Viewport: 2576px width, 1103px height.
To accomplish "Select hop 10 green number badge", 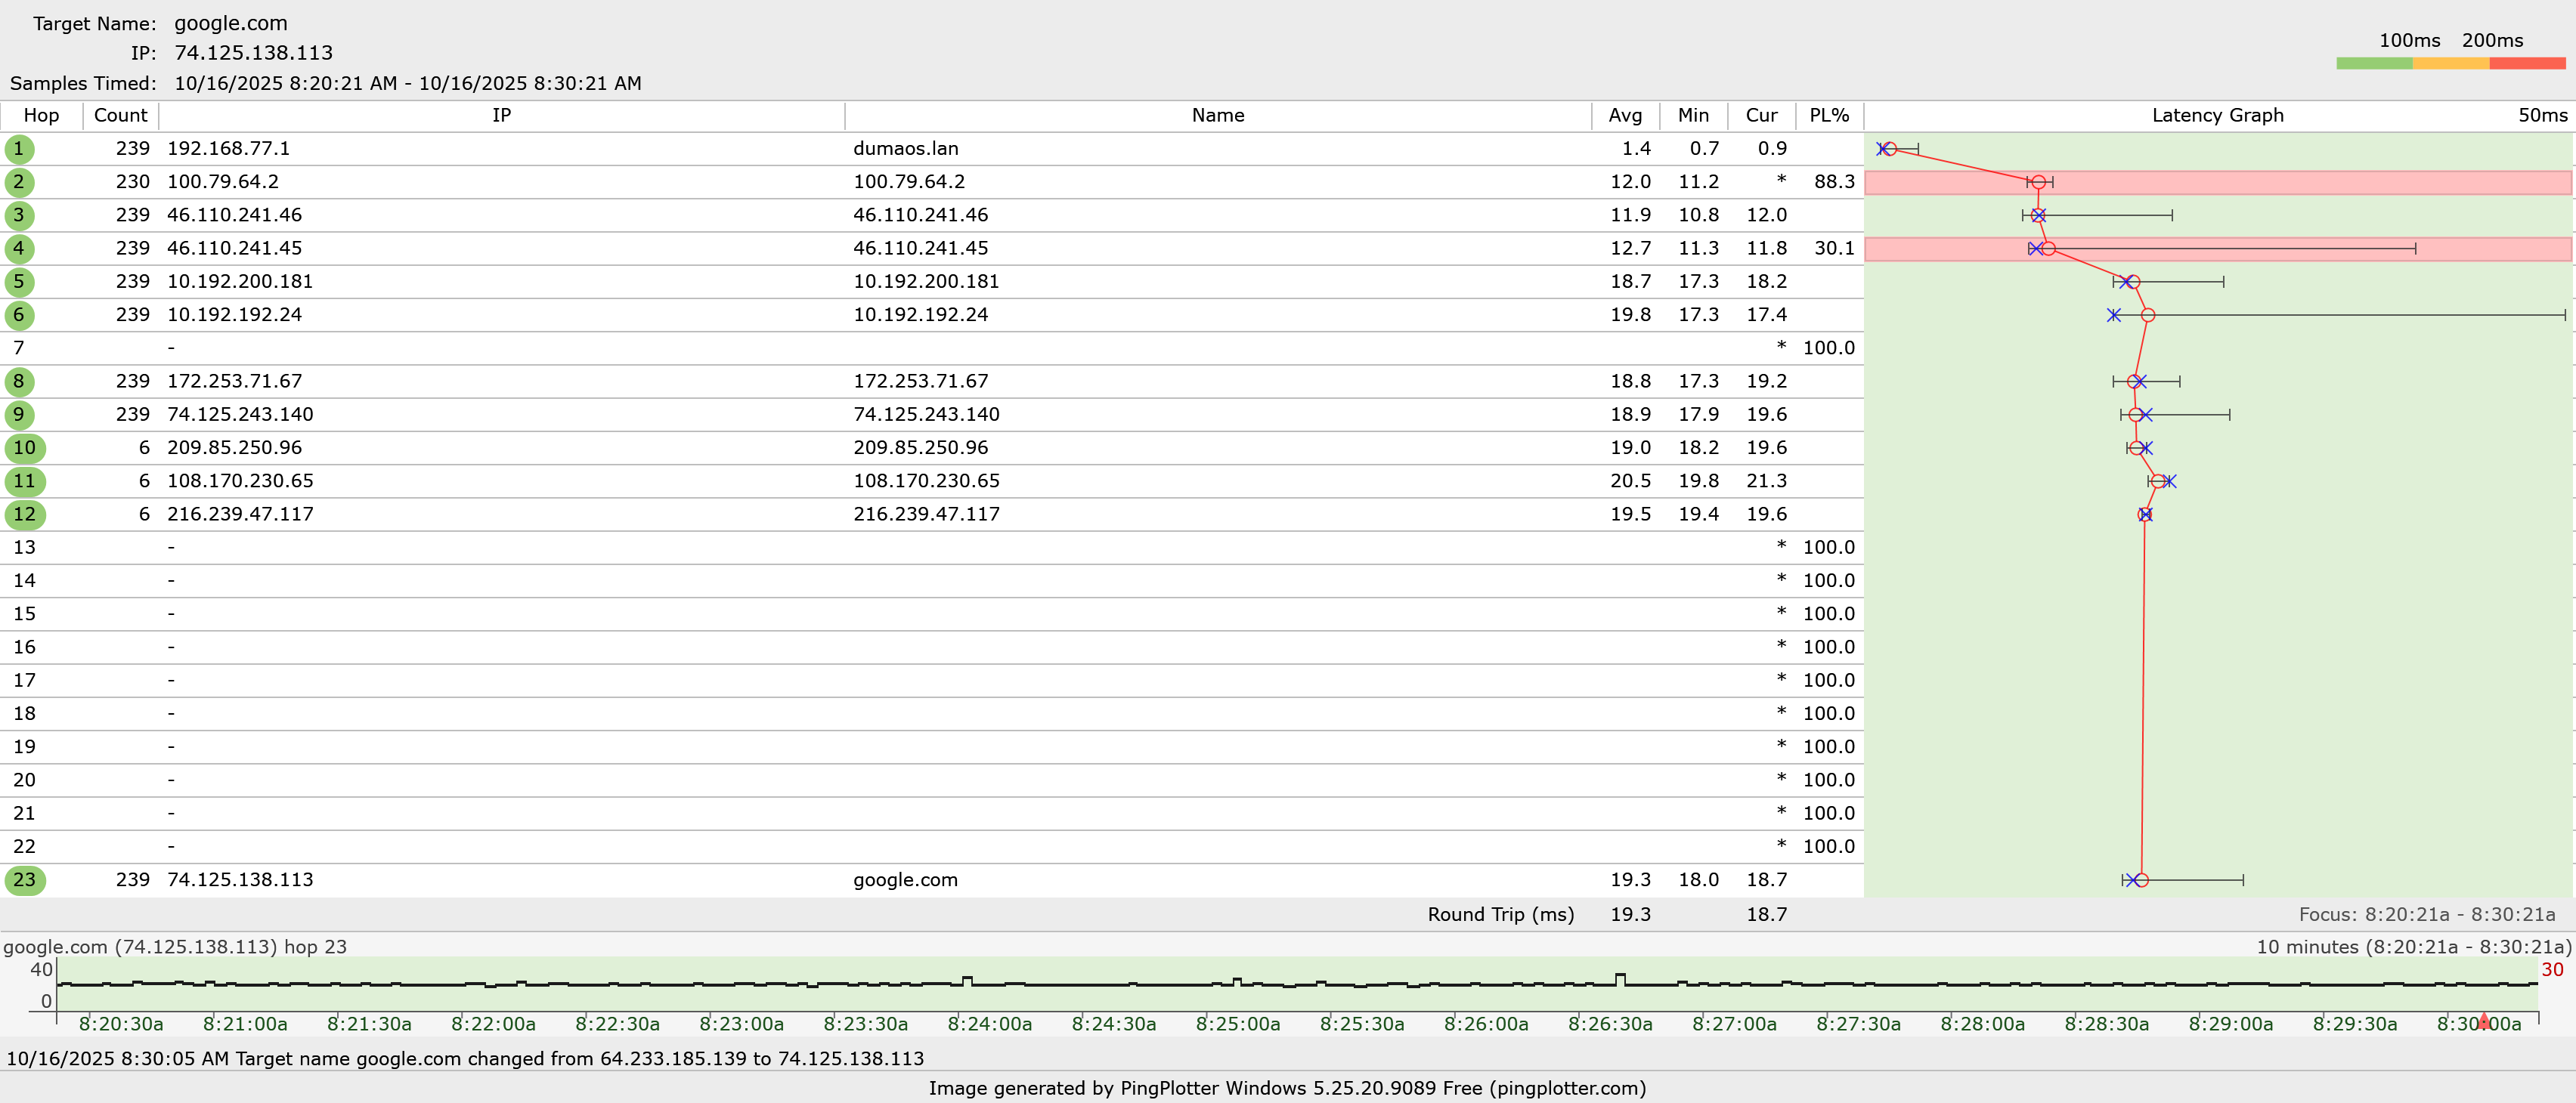I will [x=24, y=447].
